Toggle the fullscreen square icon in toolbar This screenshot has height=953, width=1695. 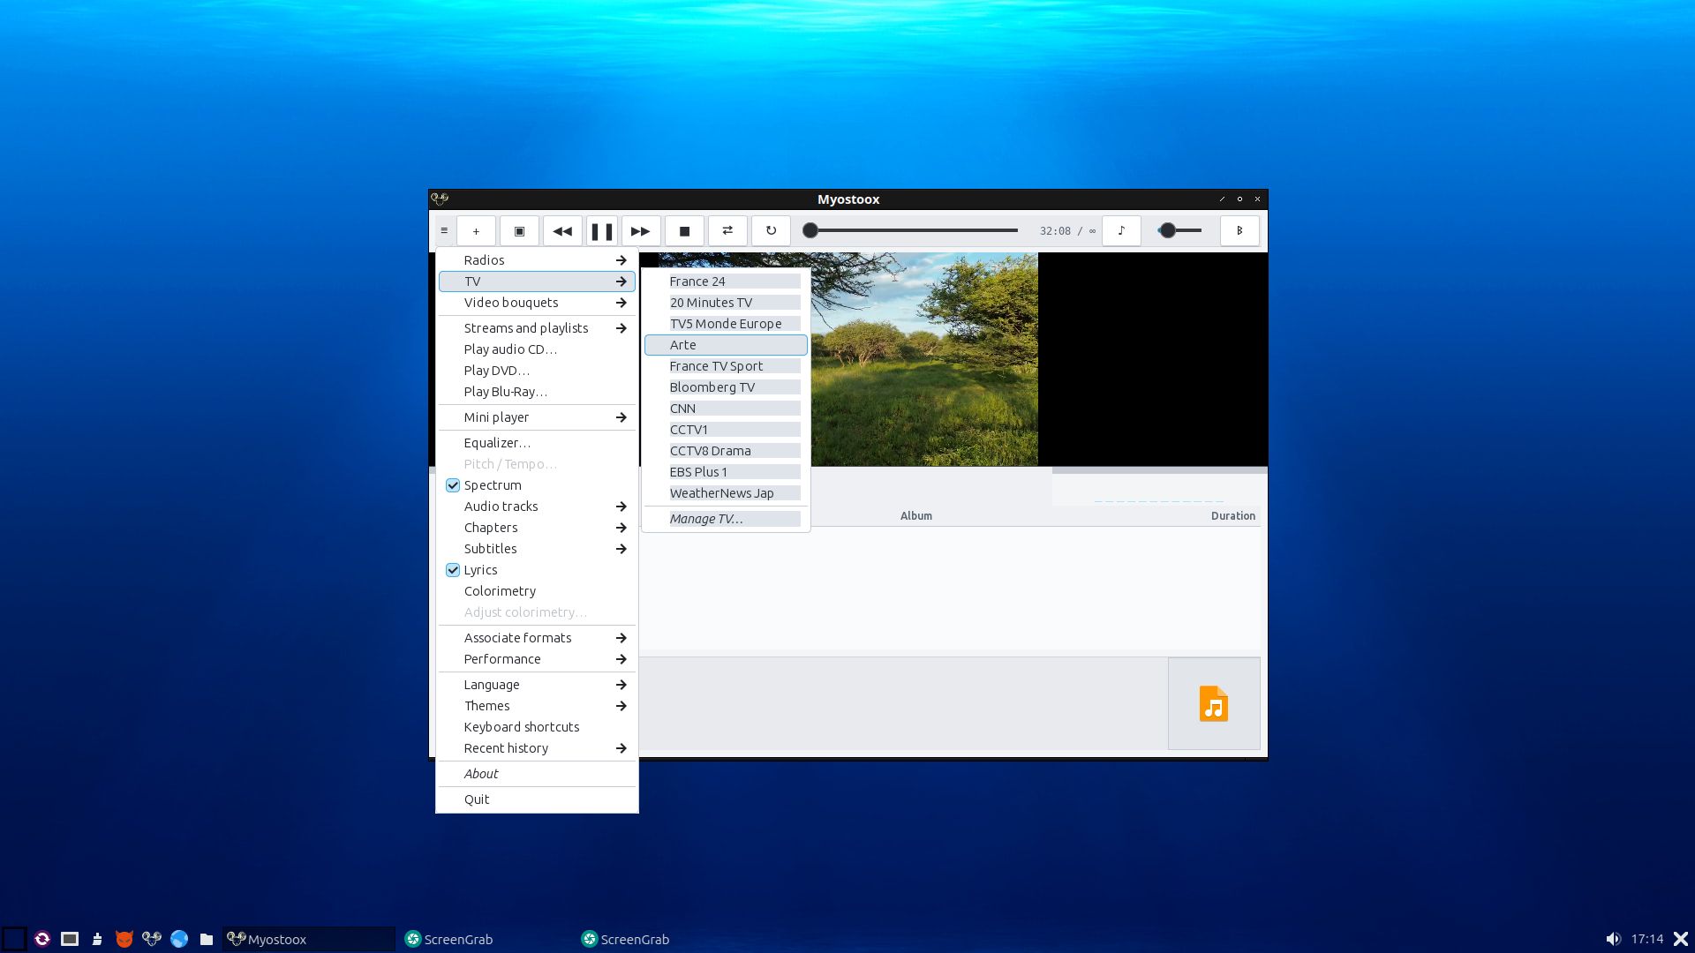click(519, 231)
